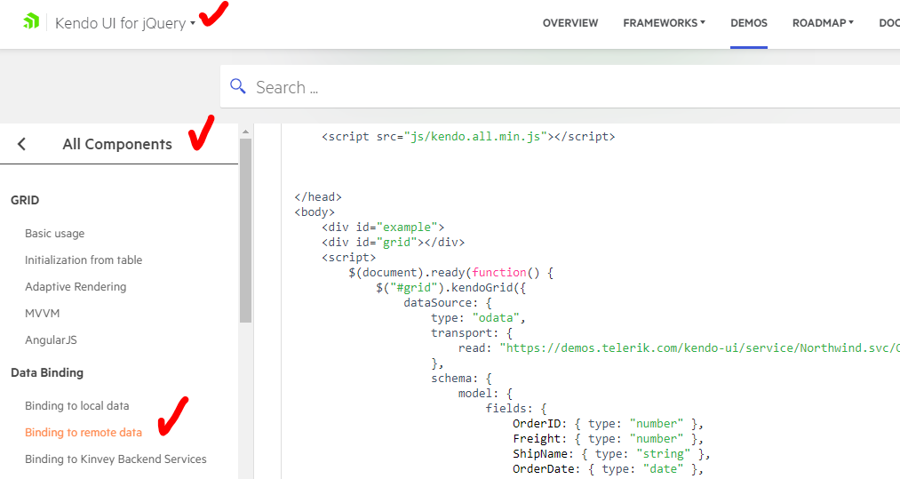Click the sidebar scrollbar thumb
This screenshot has width=900, height=479.
click(246, 230)
